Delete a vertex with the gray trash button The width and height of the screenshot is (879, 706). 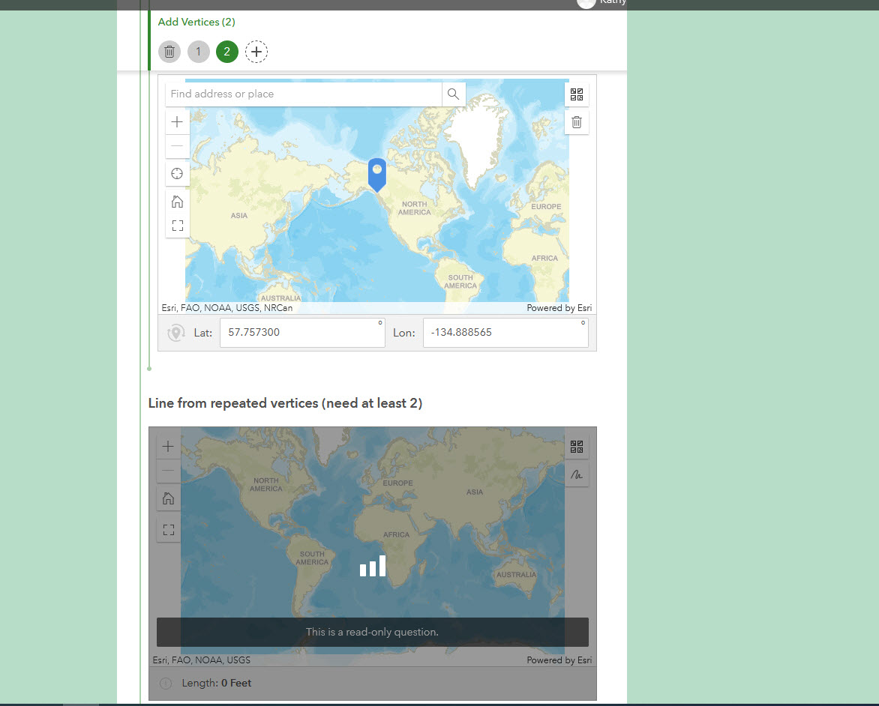pyautogui.click(x=169, y=52)
